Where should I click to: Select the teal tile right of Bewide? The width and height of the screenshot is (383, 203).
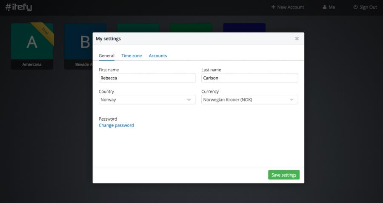(138, 28)
